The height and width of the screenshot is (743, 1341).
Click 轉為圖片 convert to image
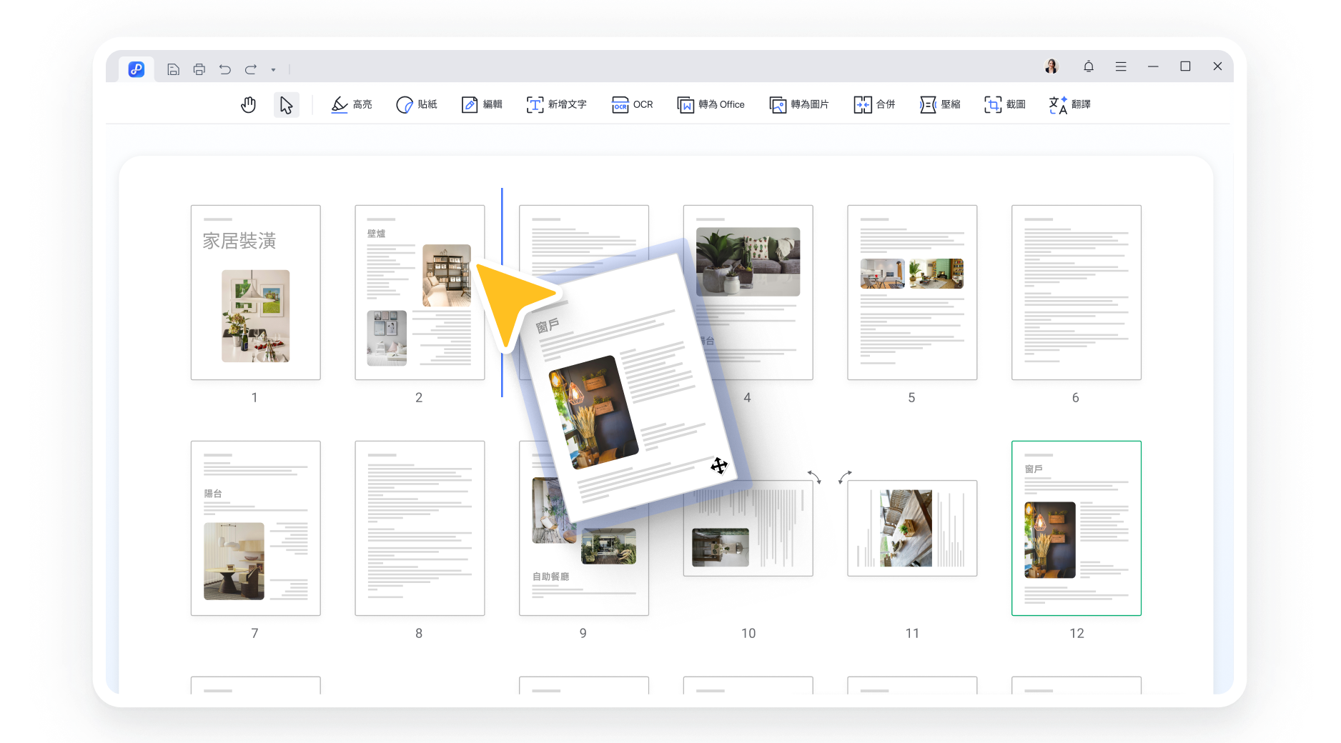point(799,105)
